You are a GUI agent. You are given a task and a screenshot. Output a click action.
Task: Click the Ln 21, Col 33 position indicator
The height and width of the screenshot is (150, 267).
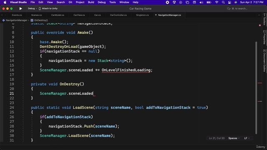217,138
